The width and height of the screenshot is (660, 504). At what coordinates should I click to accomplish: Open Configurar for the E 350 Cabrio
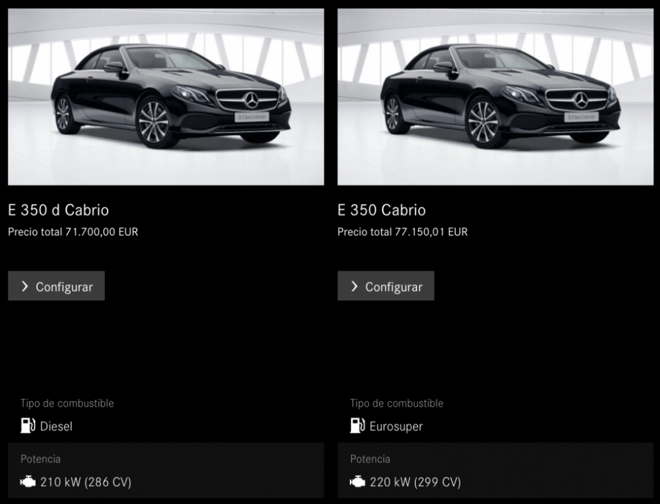(386, 286)
